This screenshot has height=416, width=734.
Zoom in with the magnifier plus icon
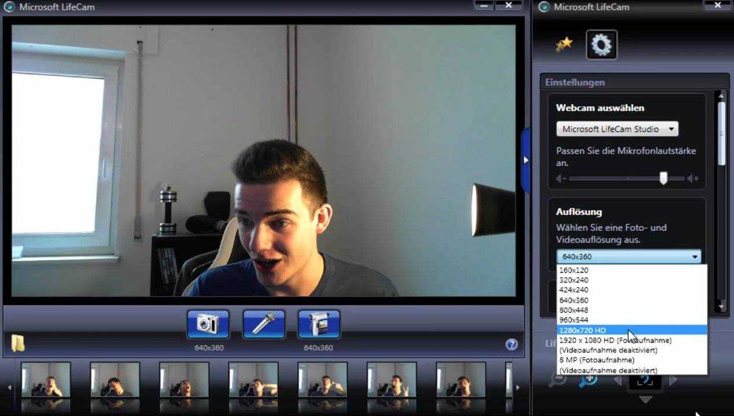588,380
